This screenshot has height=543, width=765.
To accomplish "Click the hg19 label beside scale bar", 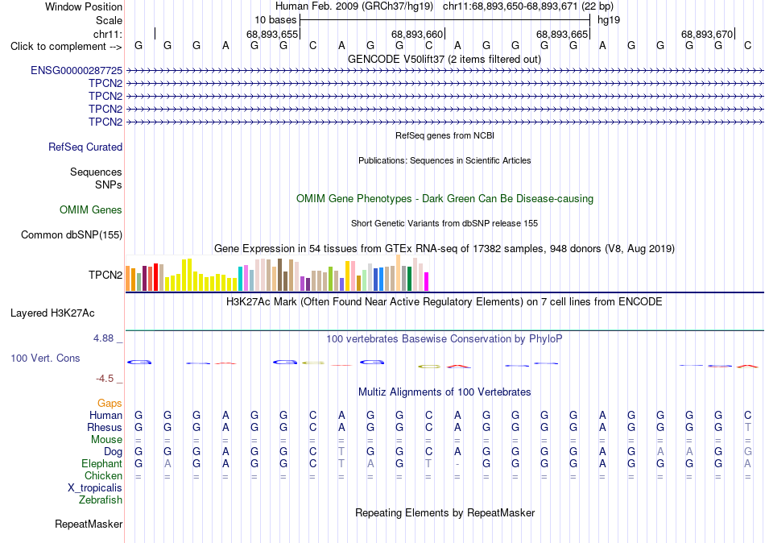I will (609, 20).
